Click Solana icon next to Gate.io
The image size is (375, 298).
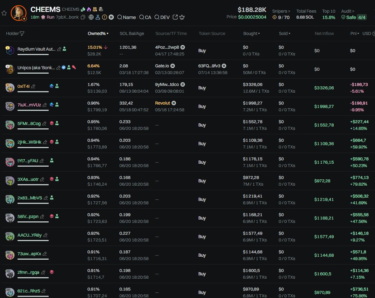tap(173, 66)
